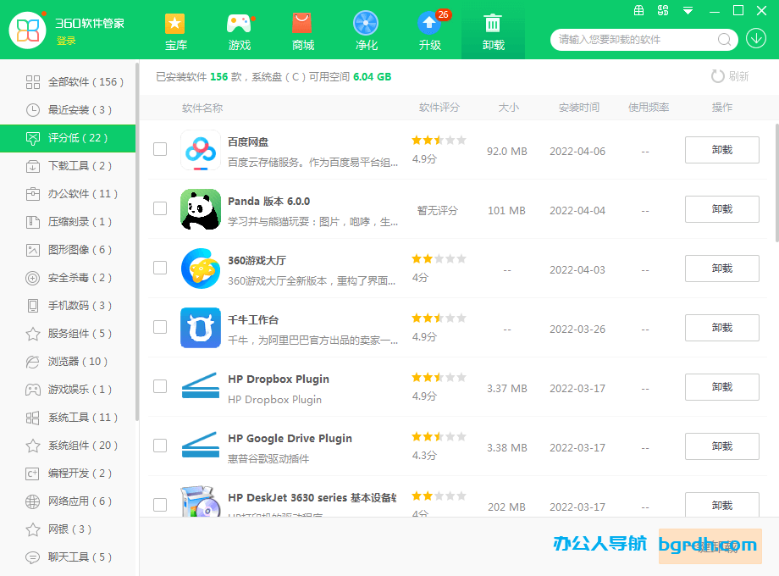Click 百度网盘 star rating
The height and width of the screenshot is (576, 779).
coord(439,140)
